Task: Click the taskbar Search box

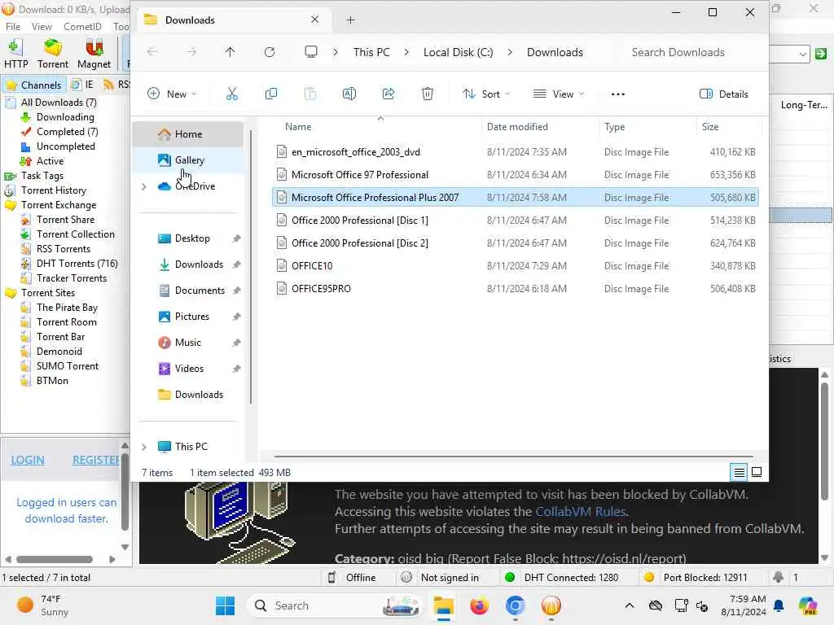Action: 335,605
